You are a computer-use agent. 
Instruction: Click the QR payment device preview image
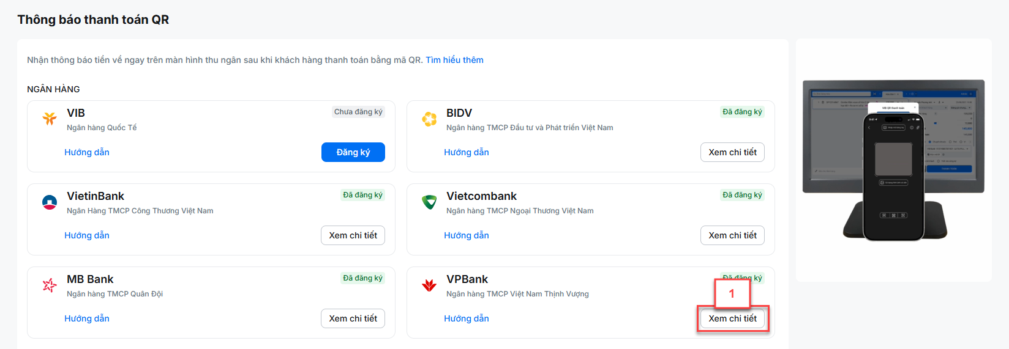pos(893,160)
